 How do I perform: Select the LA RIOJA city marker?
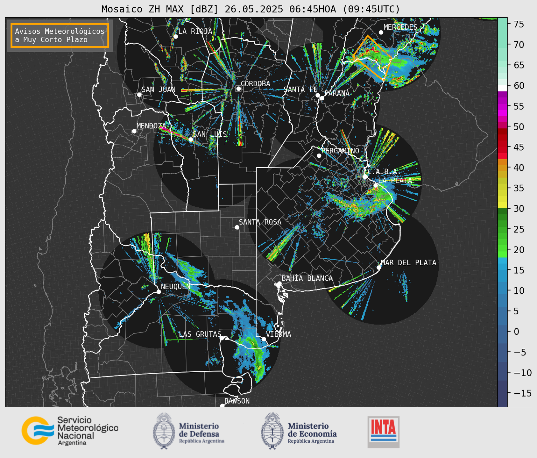(175, 36)
